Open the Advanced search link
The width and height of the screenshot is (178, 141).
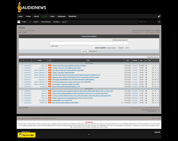point(120,40)
